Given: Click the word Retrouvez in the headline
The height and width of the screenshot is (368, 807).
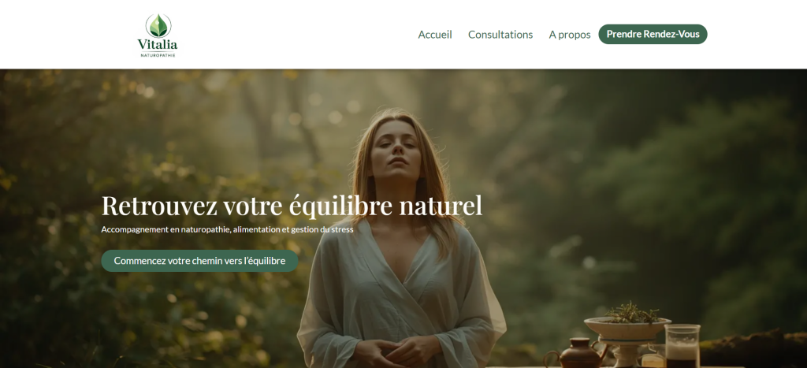Looking at the screenshot, I should [x=159, y=206].
